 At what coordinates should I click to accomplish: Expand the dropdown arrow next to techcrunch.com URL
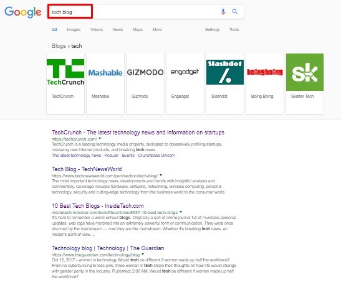point(100,139)
